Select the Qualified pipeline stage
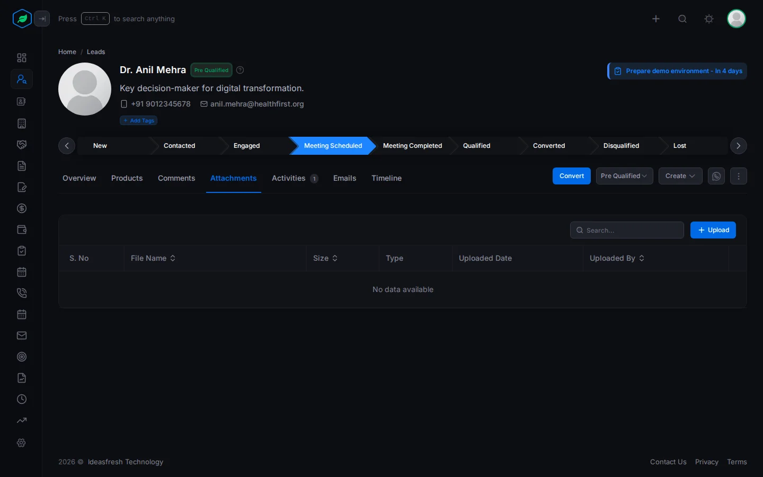 pyautogui.click(x=477, y=146)
